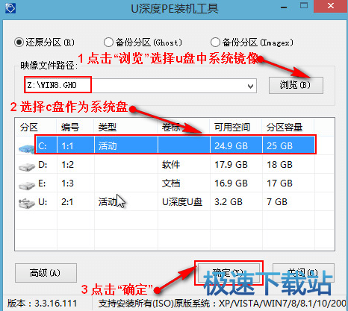Click the 18 GB capacity cell
Image resolution: width=348 pixels, height=311 pixels.
(x=279, y=165)
